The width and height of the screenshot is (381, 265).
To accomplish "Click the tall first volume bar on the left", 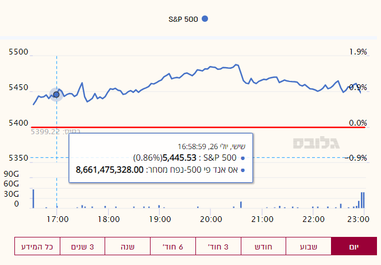I will click(x=33, y=198).
